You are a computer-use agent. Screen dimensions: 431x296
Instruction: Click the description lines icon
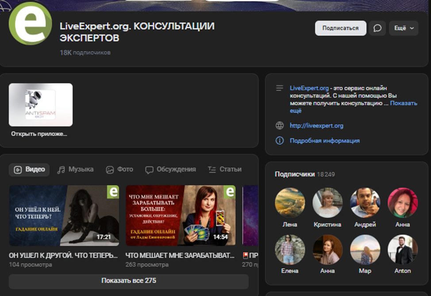click(x=280, y=88)
